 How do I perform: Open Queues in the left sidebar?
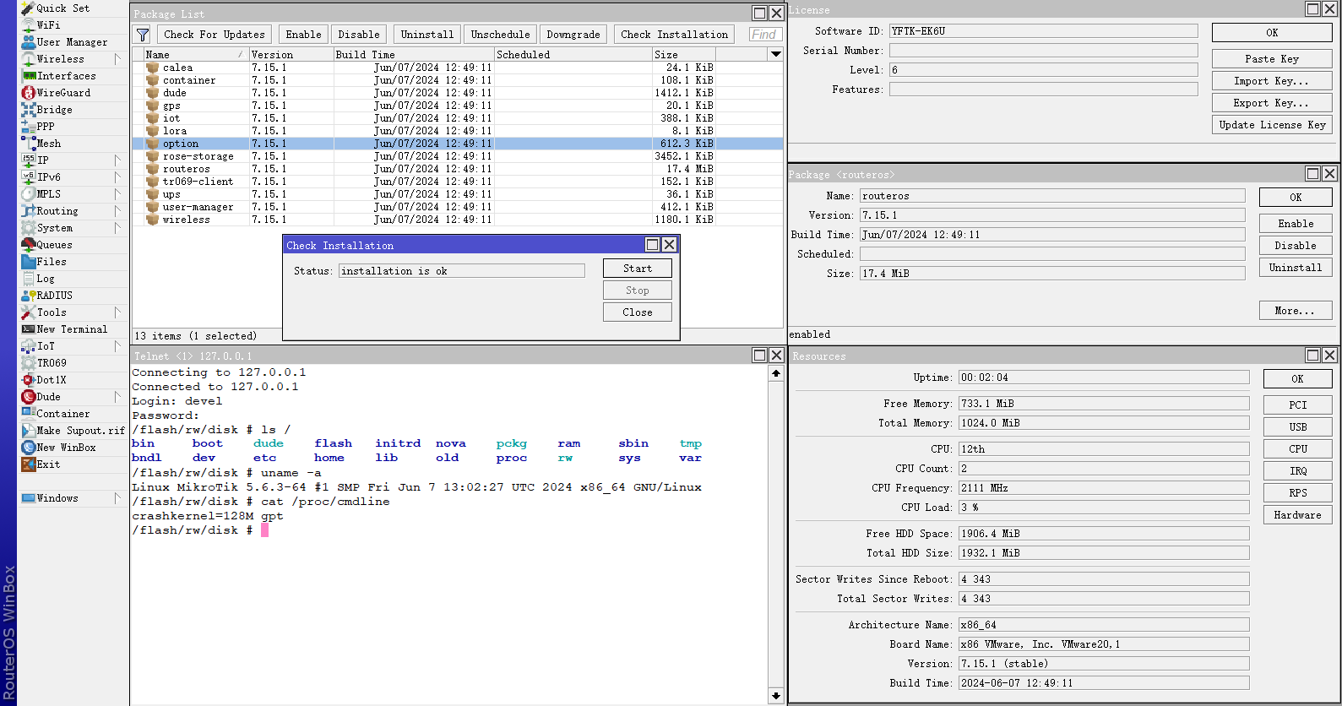[x=54, y=245]
